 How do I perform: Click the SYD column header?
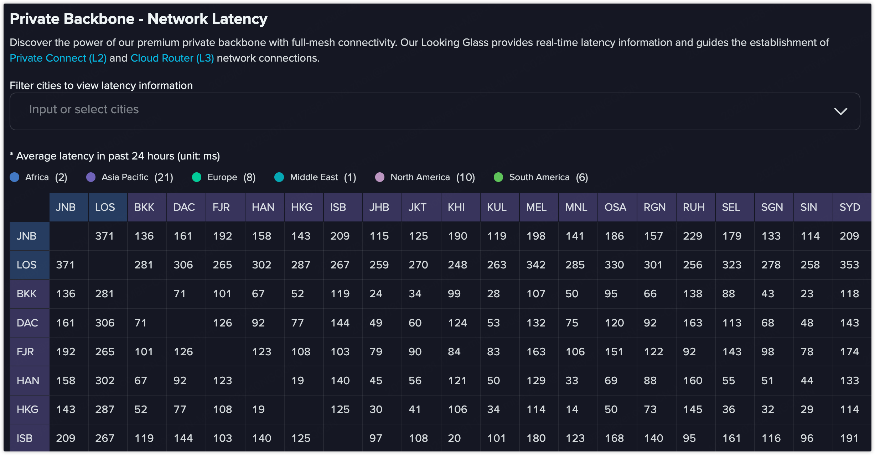pos(850,207)
